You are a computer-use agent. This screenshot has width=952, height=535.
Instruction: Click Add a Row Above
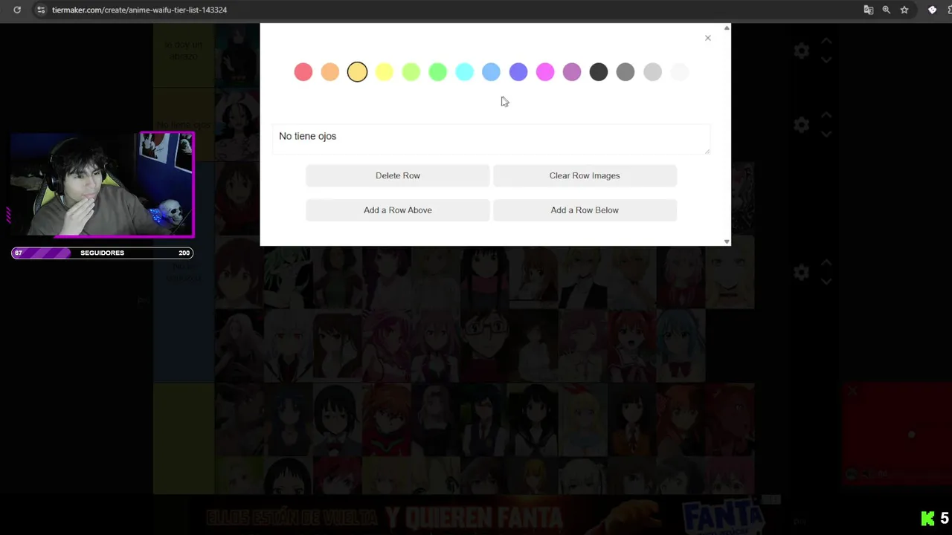pyautogui.click(x=398, y=210)
